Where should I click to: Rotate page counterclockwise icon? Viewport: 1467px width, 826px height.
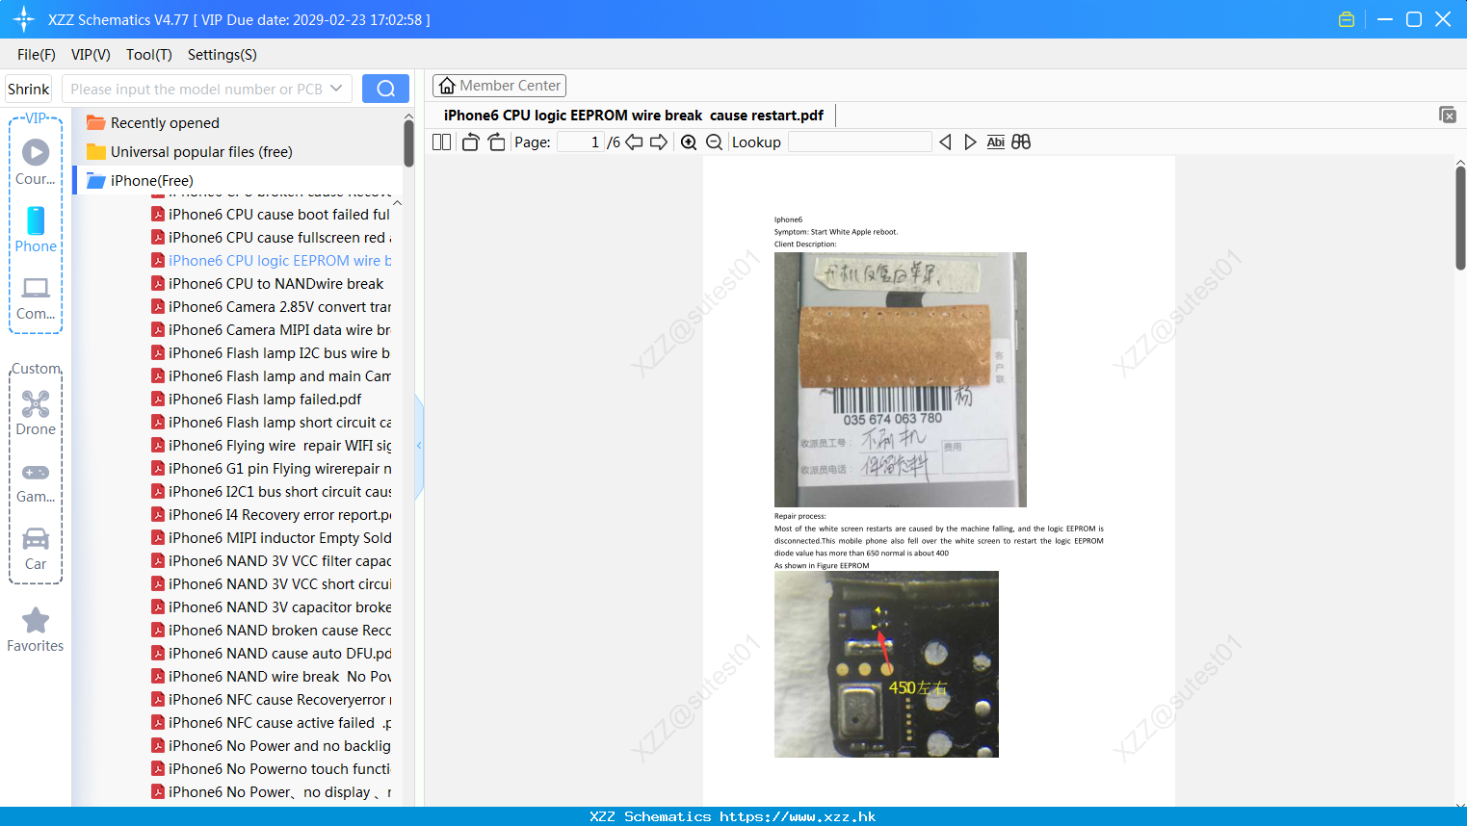click(470, 142)
